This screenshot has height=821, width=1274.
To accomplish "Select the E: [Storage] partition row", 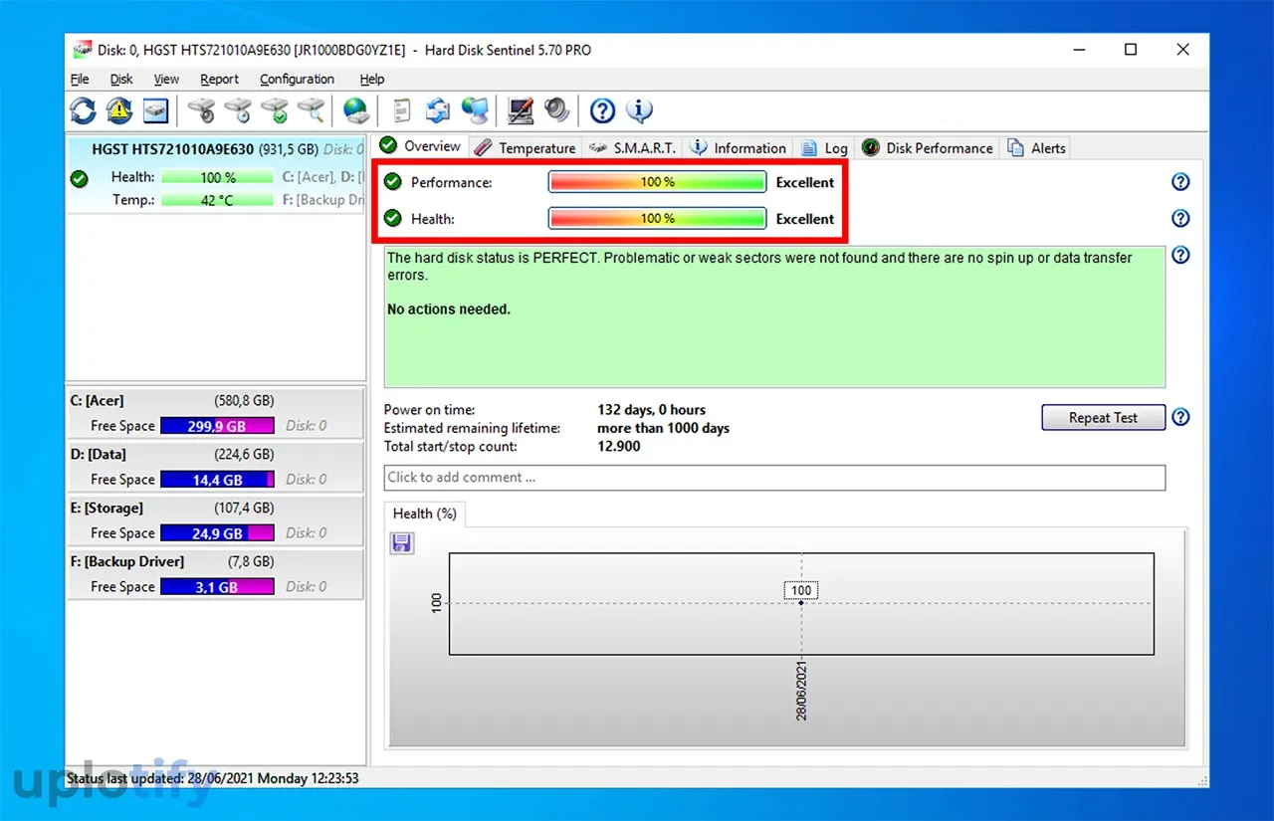I will 216,520.
